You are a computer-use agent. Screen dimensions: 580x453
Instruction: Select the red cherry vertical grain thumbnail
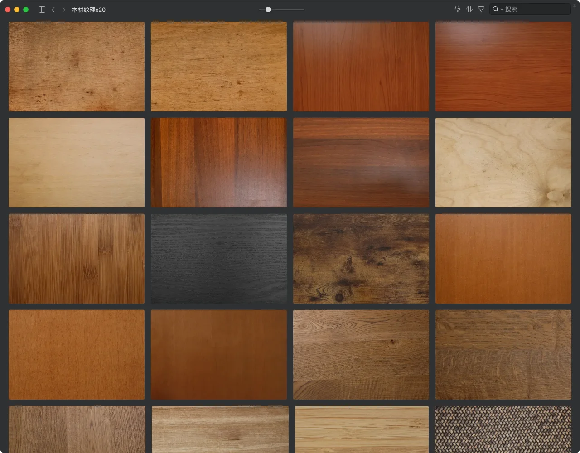(x=361, y=67)
